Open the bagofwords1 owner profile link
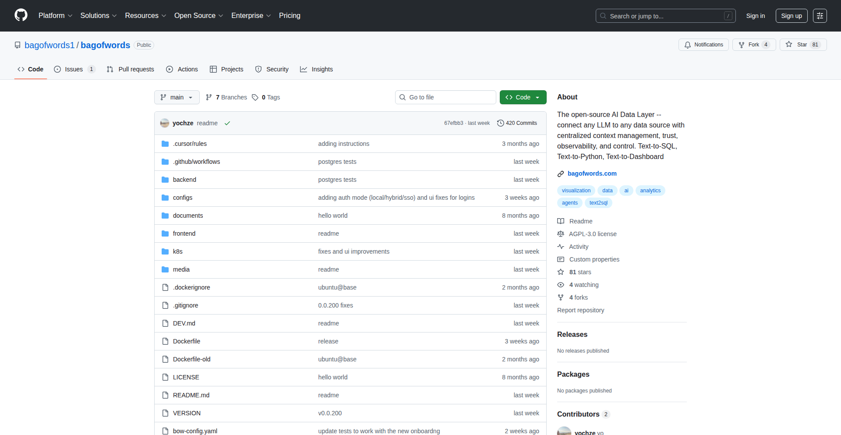This screenshot has width=841, height=435. pos(49,45)
